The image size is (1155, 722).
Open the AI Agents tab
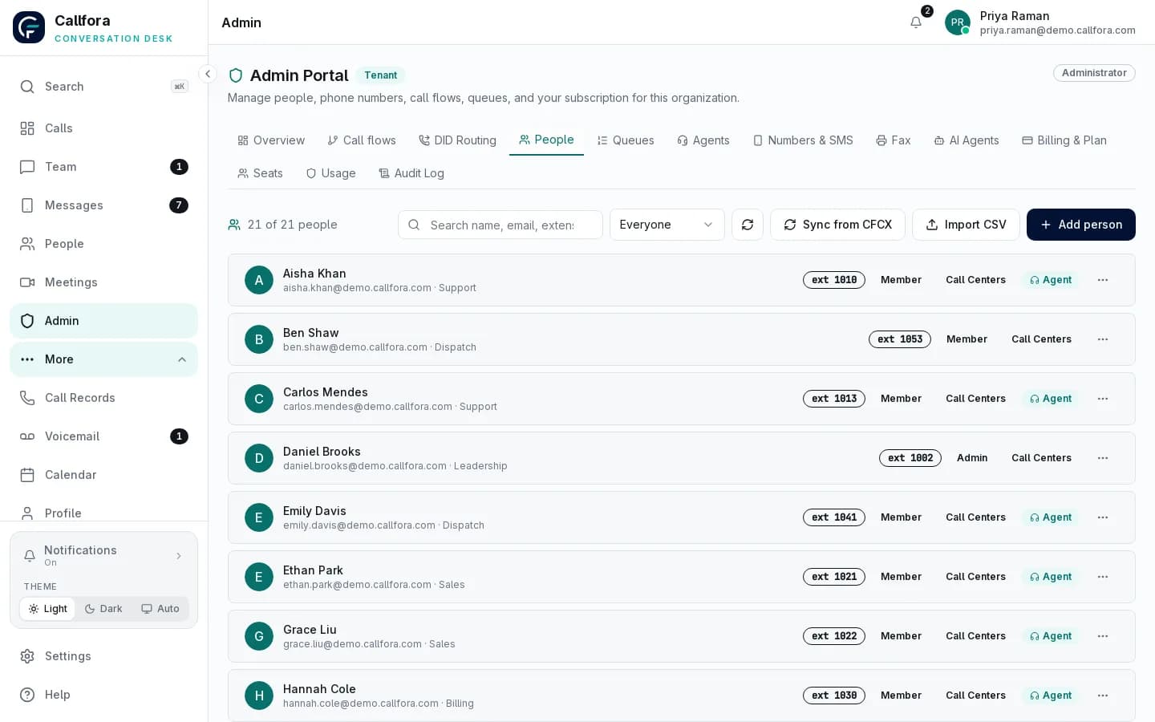[x=967, y=140]
